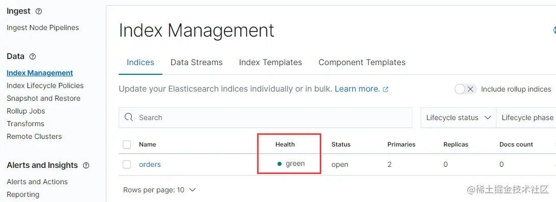Open the orders index link
This screenshot has width=556, height=202.
(x=150, y=164)
